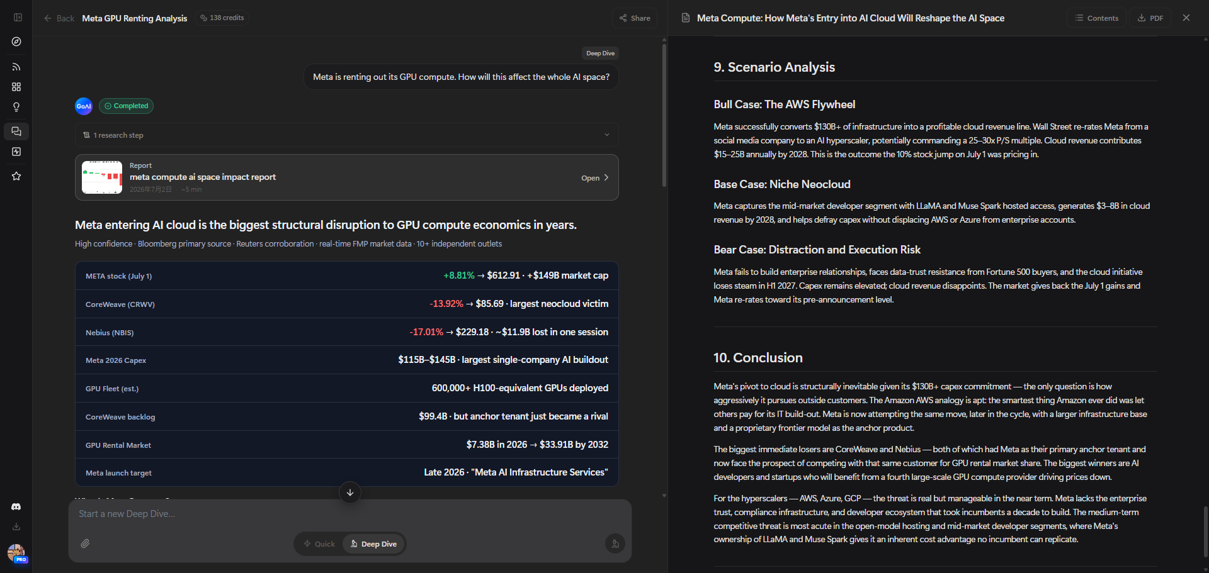
Task: Click the -17.01% Nebius change value
Action: [x=426, y=332]
